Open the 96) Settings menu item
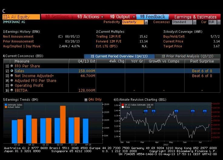 [57, 17]
